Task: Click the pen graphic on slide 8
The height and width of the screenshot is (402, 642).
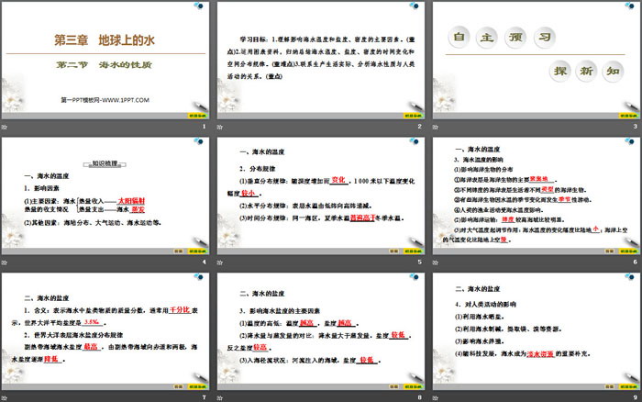Action: pyautogui.click(x=415, y=377)
